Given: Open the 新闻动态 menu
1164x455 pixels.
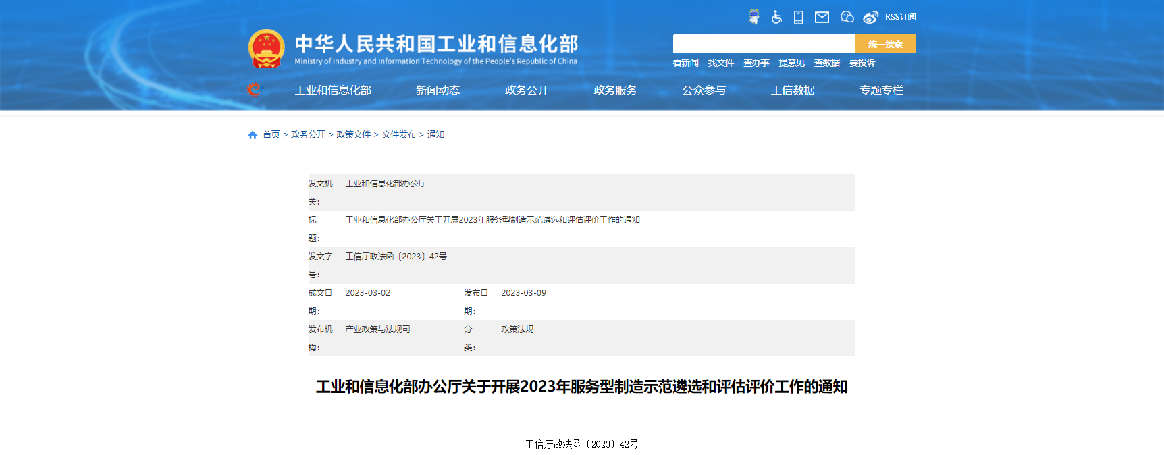Looking at the screenshot, I should (x=438, y=90).
